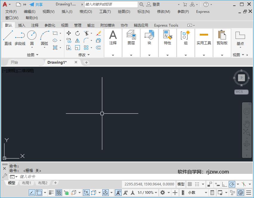Toggle snap mode dots icon
Image resolution: width=254 pixels, height=198 pixels.
pyautogui.click(x=197, y=184)
